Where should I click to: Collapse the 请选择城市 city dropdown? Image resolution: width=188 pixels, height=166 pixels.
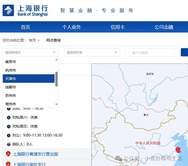[x=31, y=52]
